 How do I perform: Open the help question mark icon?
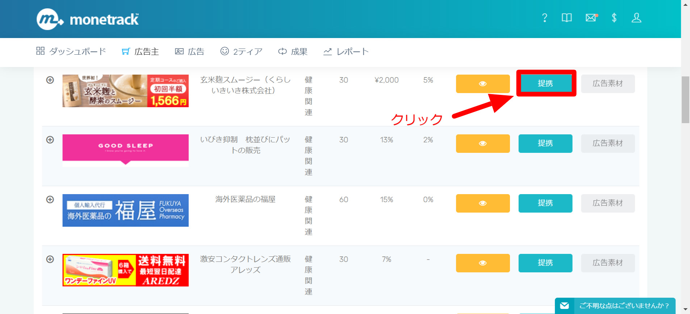pos(544,18)
